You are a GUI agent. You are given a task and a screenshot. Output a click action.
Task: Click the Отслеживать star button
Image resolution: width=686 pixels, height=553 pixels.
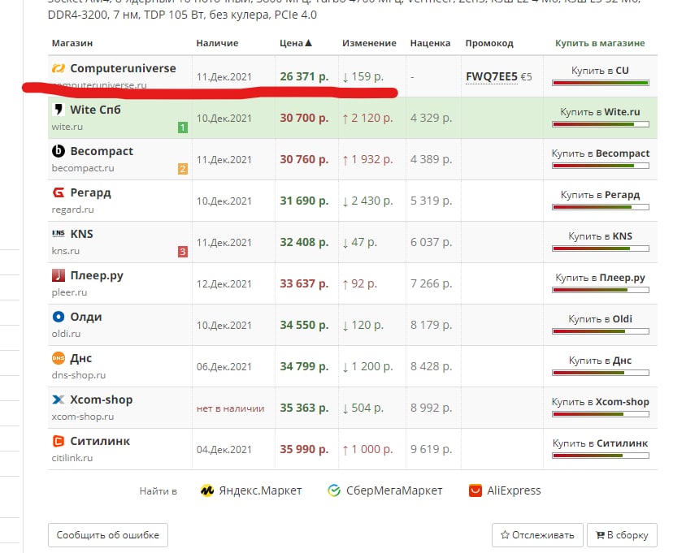537,535
